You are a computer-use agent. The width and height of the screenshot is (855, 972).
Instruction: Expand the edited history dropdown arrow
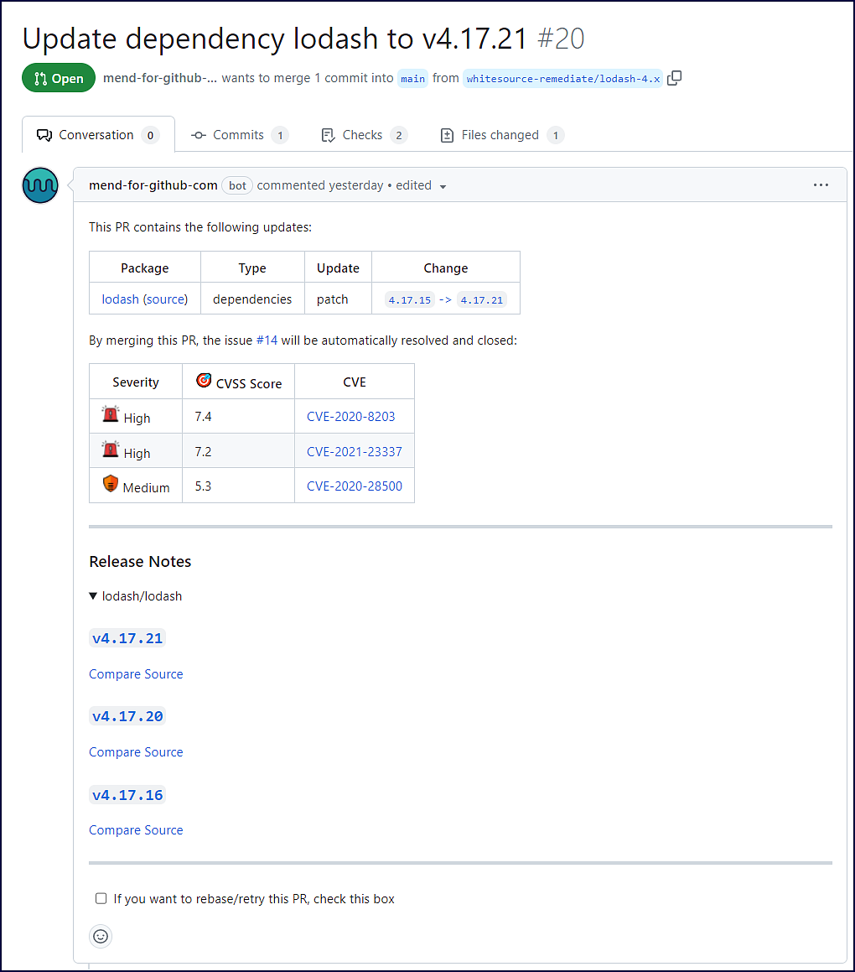pyautogui.click(x=443, y=186)
